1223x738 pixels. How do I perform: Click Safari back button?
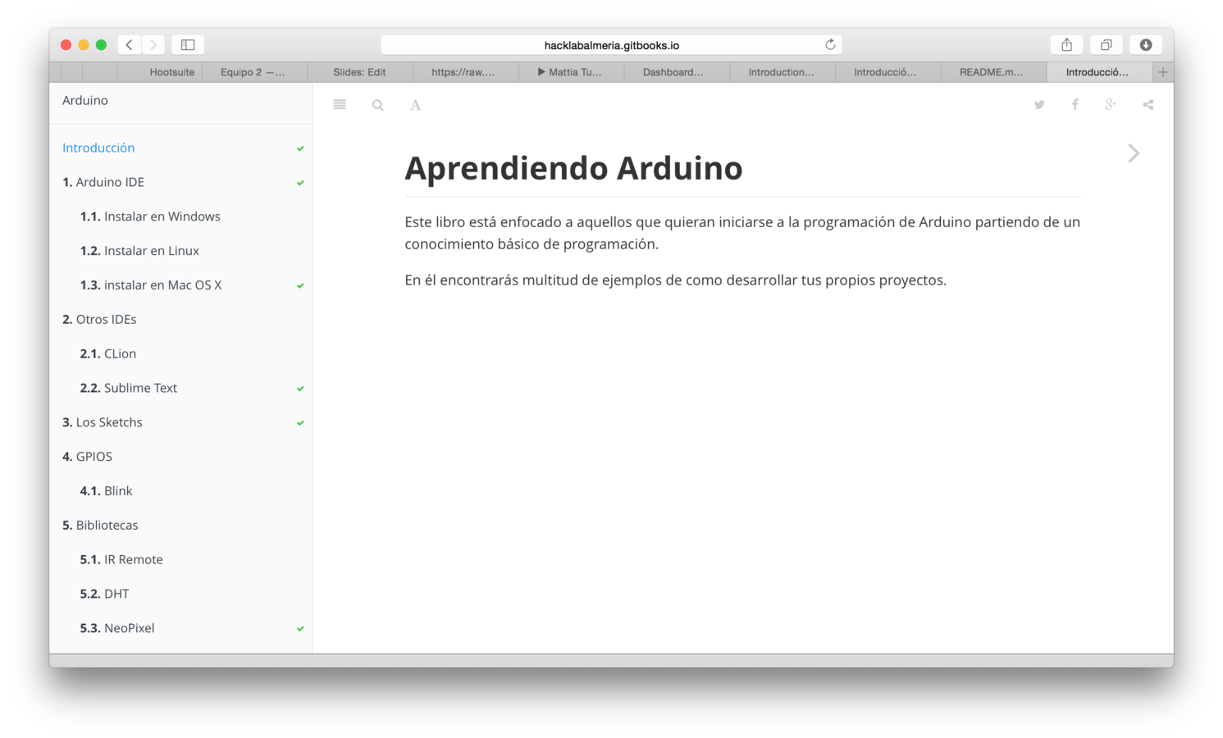coord(129,45)
